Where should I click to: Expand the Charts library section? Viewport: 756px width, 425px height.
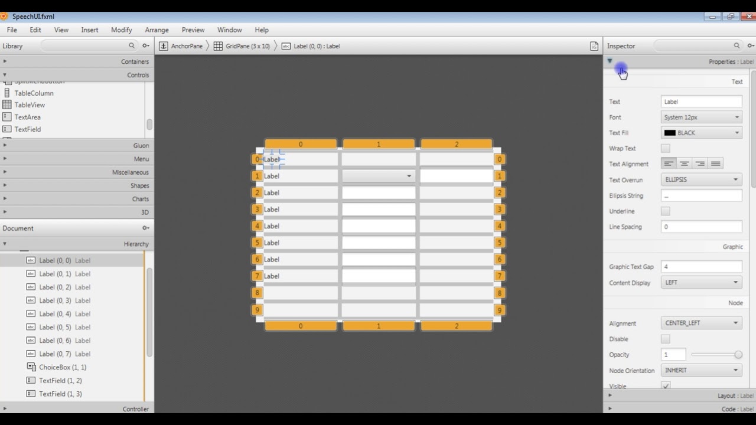click(77, 199)
